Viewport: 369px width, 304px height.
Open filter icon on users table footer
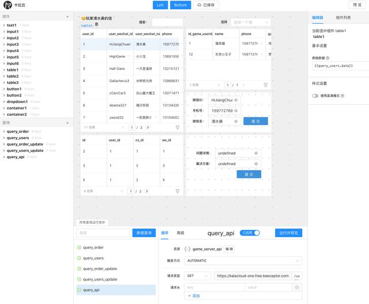(x=178, y=127)
